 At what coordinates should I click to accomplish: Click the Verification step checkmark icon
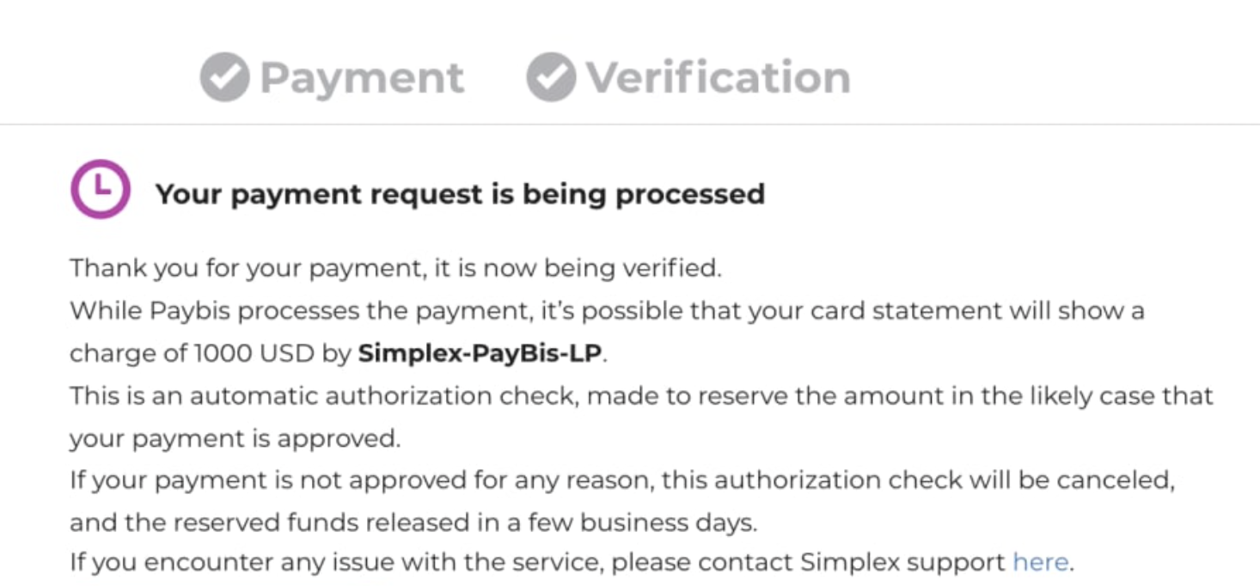pos(551,77)
